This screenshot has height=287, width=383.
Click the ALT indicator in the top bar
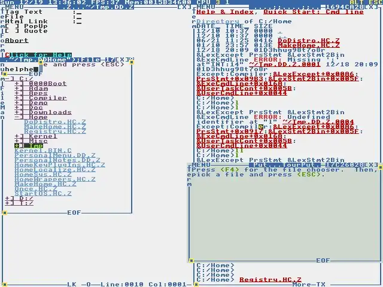click(357, 2)
